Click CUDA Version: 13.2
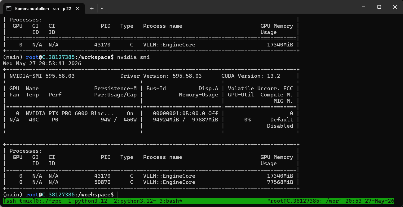 click(x=251, y=76)
